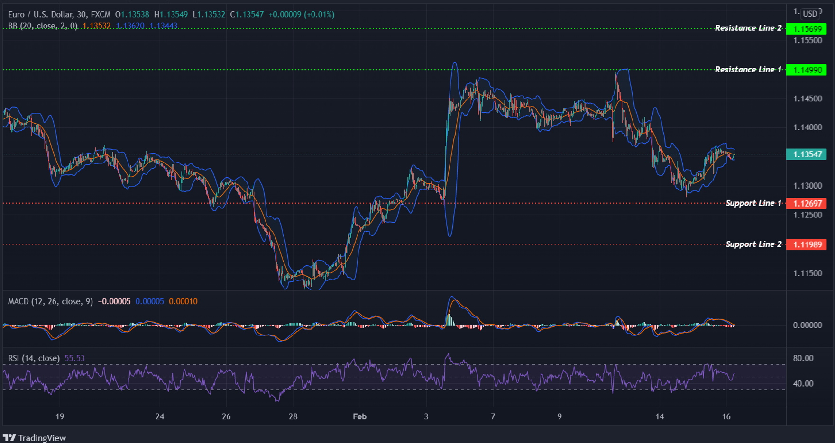Click the Support Line 1 price label 1.12697

(x=807, y=203)
